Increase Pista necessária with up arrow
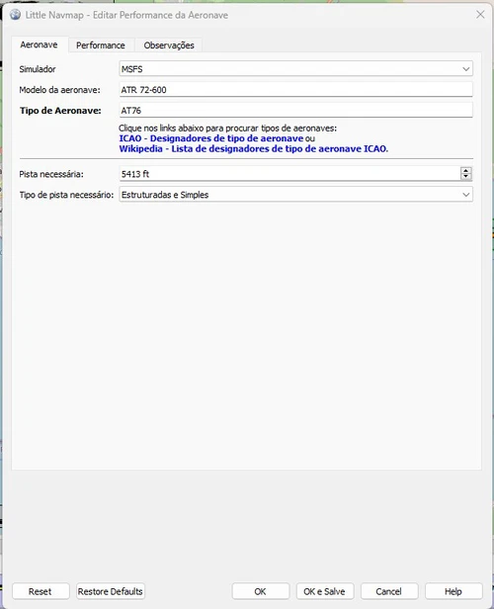 point(466,170)
